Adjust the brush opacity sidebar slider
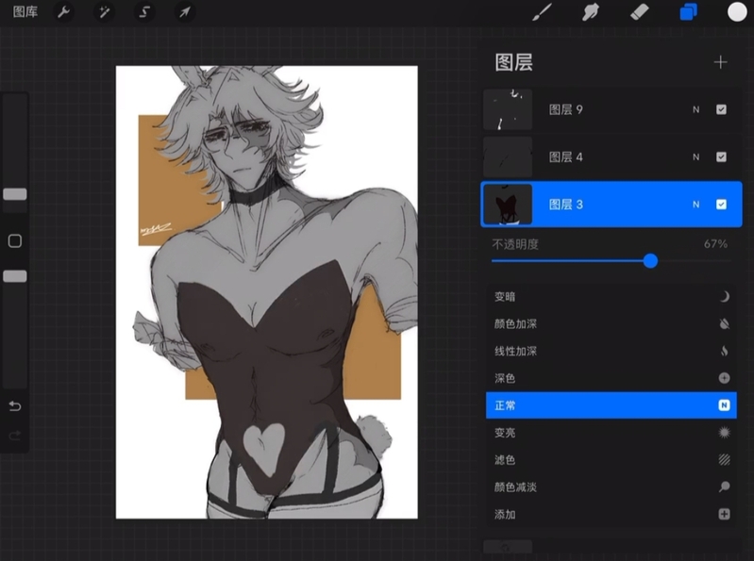Screen dimensions: 754x561 15,276
